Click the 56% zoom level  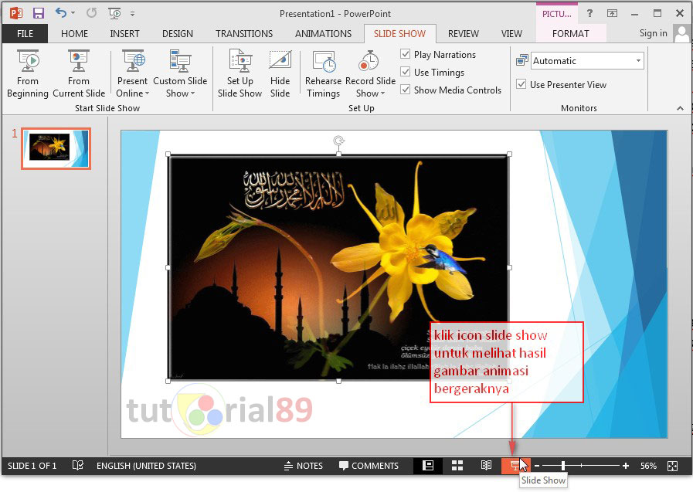(x=648, y=466)
